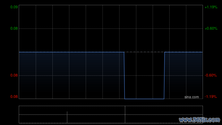Viewport: 222px width, 125px height.
Task: Click the sina.com watermark
Action: pos(191,97)
